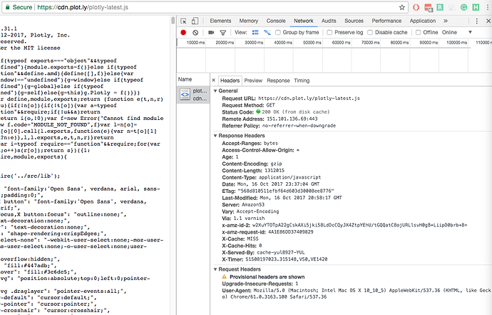Clear the network log
Viewport: 492px width, 315px height.
point(195,32)
